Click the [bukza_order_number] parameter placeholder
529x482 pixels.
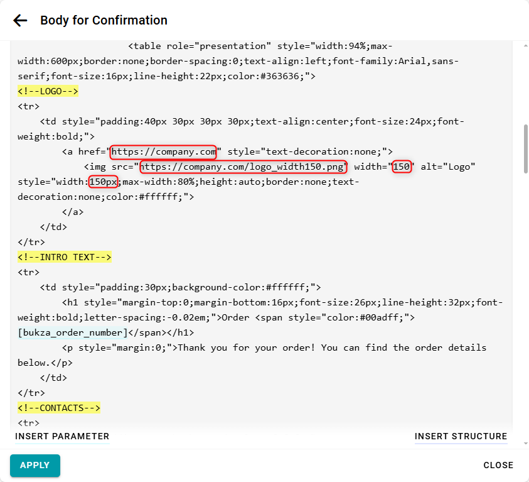point(73,332)
